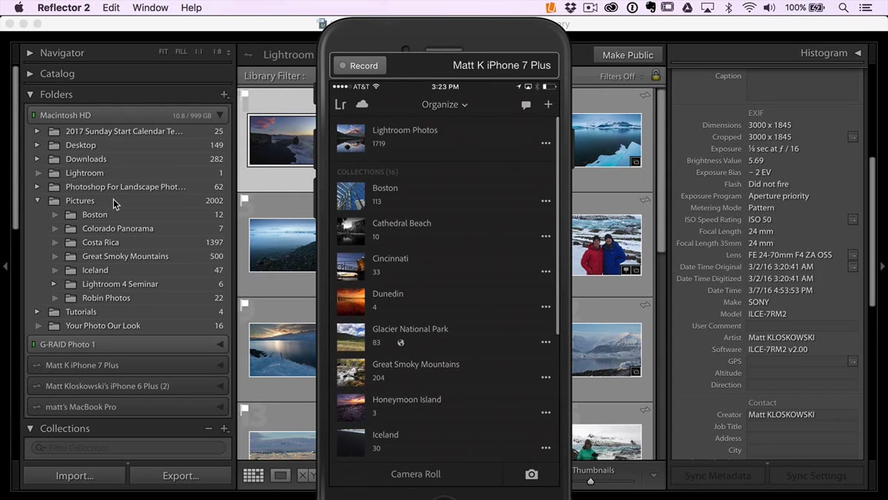Add a collection with Collections plus icon
This screenshot has width=888, height=500.
pyautogui.click(x=224, y=429)
